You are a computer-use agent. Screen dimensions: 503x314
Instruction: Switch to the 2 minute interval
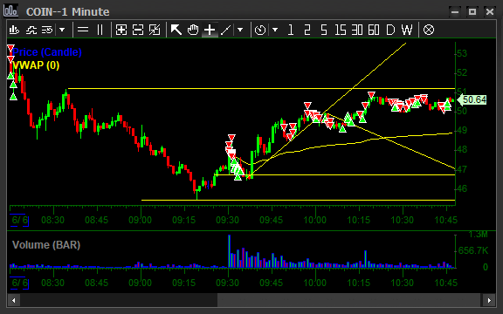point(307,31)
